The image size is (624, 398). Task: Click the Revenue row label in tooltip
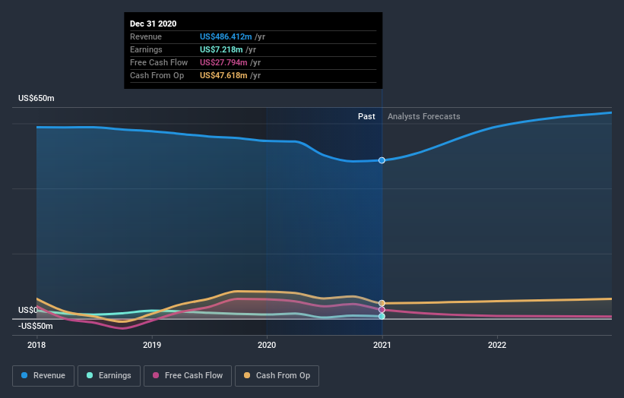pos(146,36)
